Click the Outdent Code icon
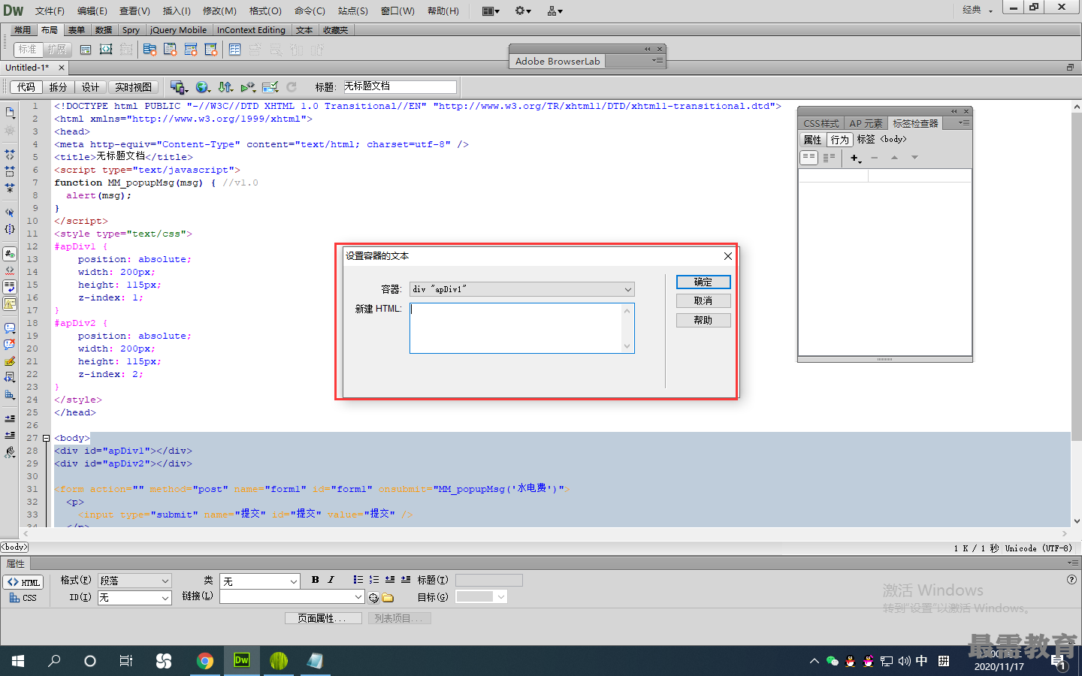Image resolution: width=1082 pixels, height=676 pixels. 10,435
